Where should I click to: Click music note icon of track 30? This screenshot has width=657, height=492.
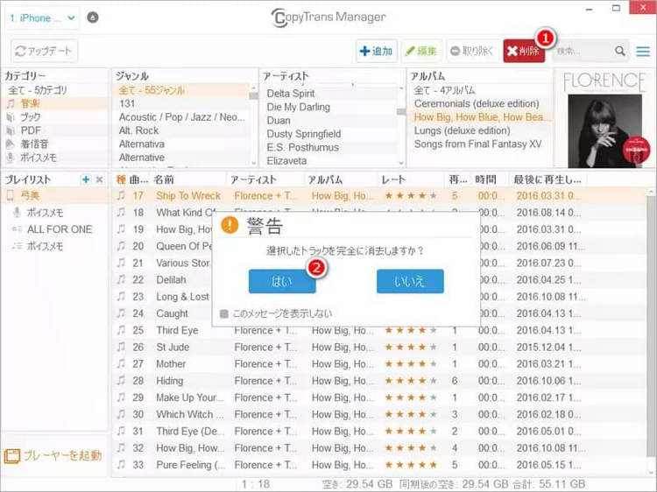point(121,414)
